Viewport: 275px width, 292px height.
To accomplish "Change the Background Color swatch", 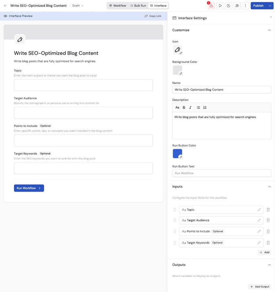I will (177, 70).
